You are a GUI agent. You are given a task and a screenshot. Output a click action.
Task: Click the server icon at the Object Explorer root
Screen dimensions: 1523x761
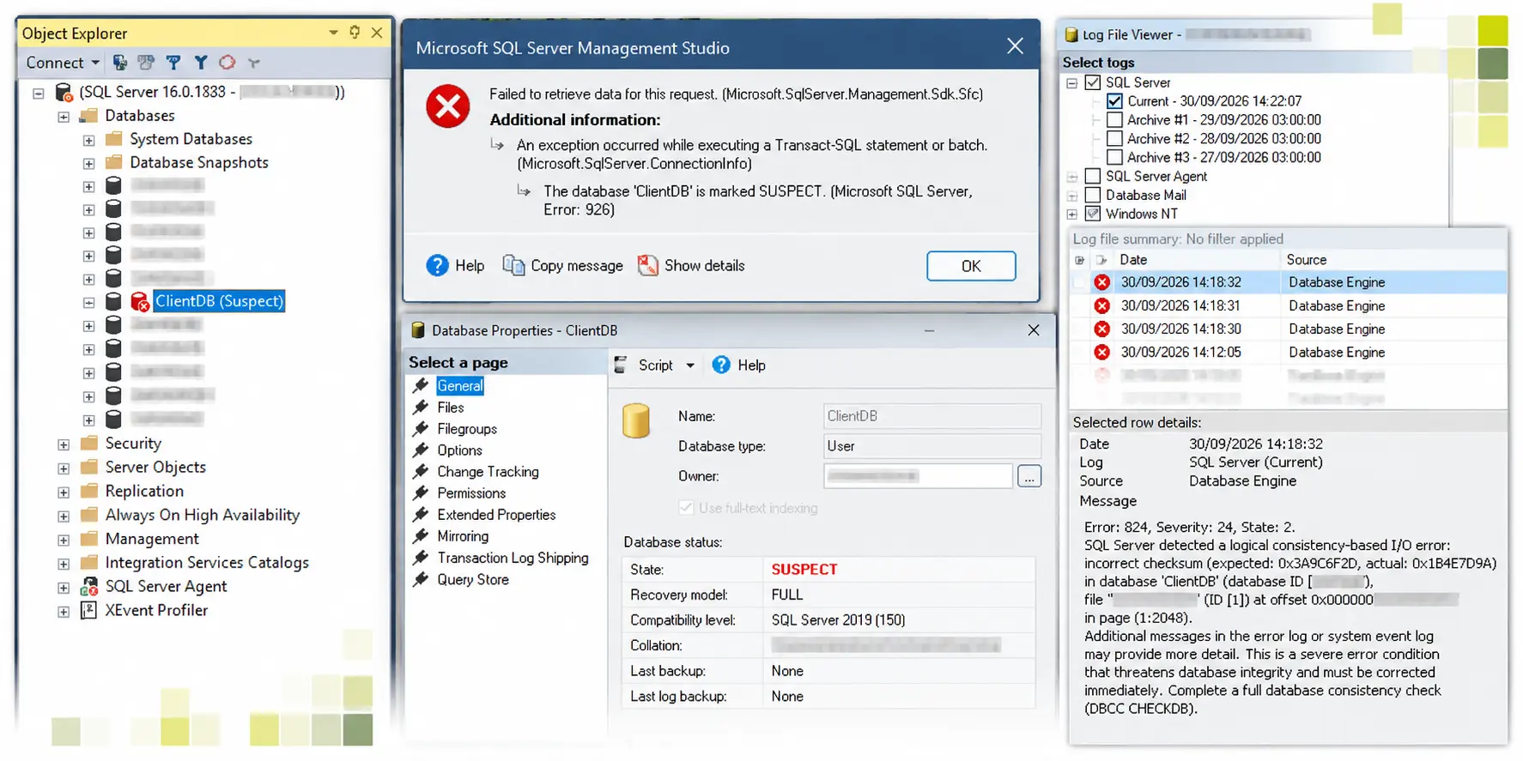(x=64, y=92)
